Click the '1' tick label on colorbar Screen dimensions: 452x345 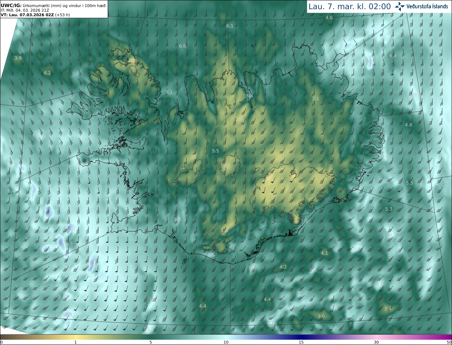(x=76, y=342)
